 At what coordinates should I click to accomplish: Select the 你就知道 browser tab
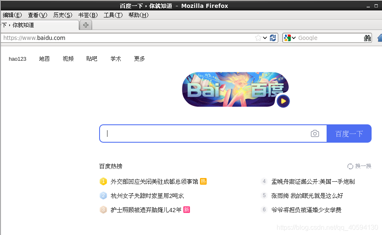point(40,25)
